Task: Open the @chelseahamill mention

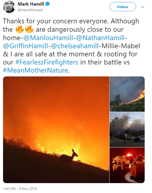Action: pyautogui.click(x=75, y=46)
